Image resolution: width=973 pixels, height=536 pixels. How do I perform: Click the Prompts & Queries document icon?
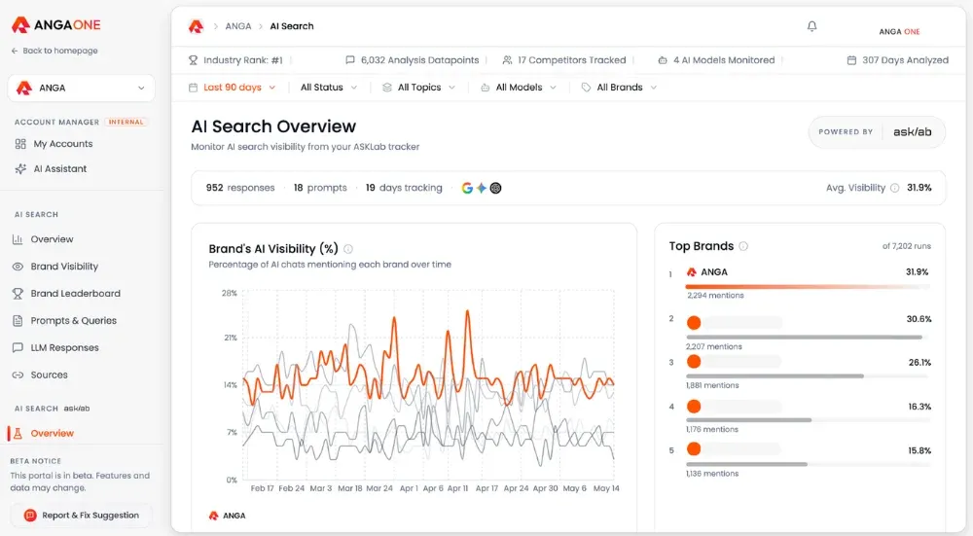click(x=18, y=321)
